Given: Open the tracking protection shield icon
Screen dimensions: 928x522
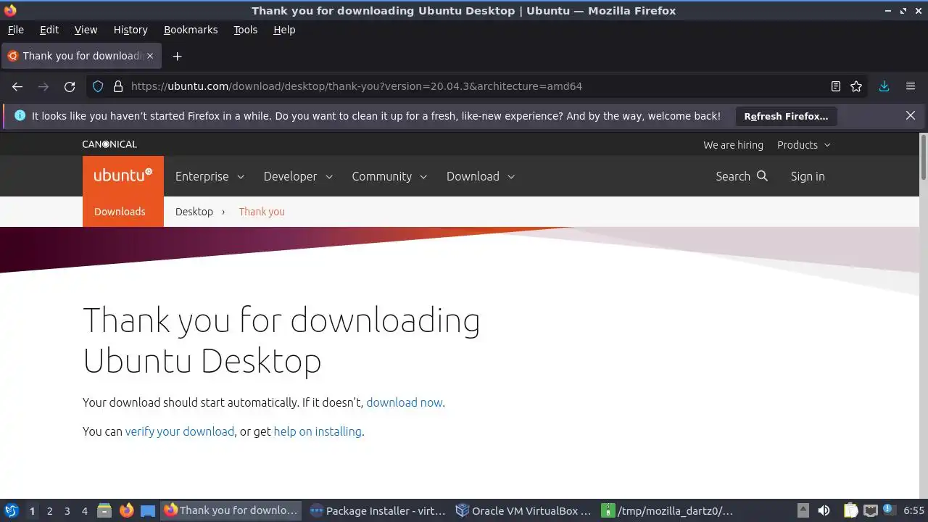Looking at the screenshot, I should (98, 86).
